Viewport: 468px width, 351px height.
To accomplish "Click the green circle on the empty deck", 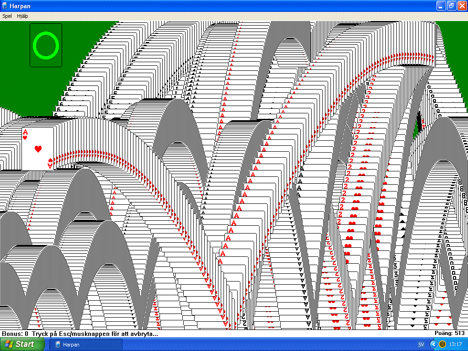I will tap(46, 45).
